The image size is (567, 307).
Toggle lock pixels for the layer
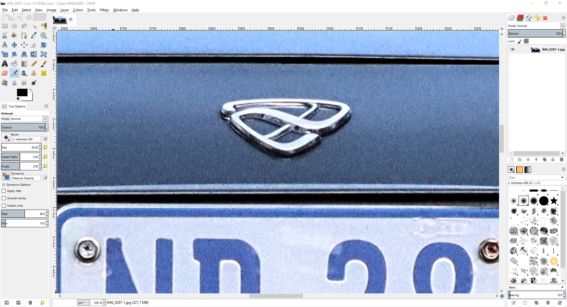[520, 41]
